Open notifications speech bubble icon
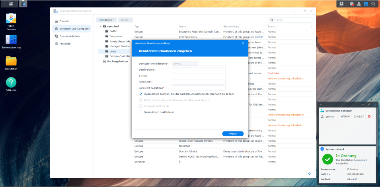Screen dimensions: 380x187 (x=352, y=4)
